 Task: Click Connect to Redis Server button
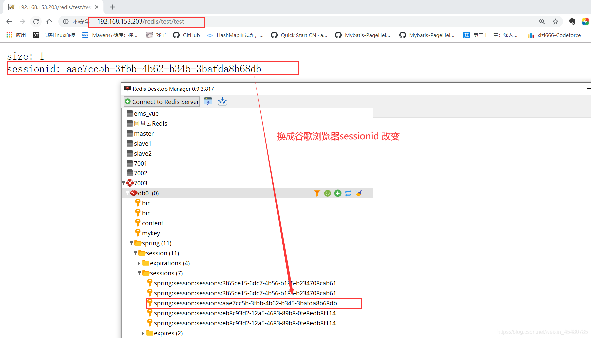point(162,102)
